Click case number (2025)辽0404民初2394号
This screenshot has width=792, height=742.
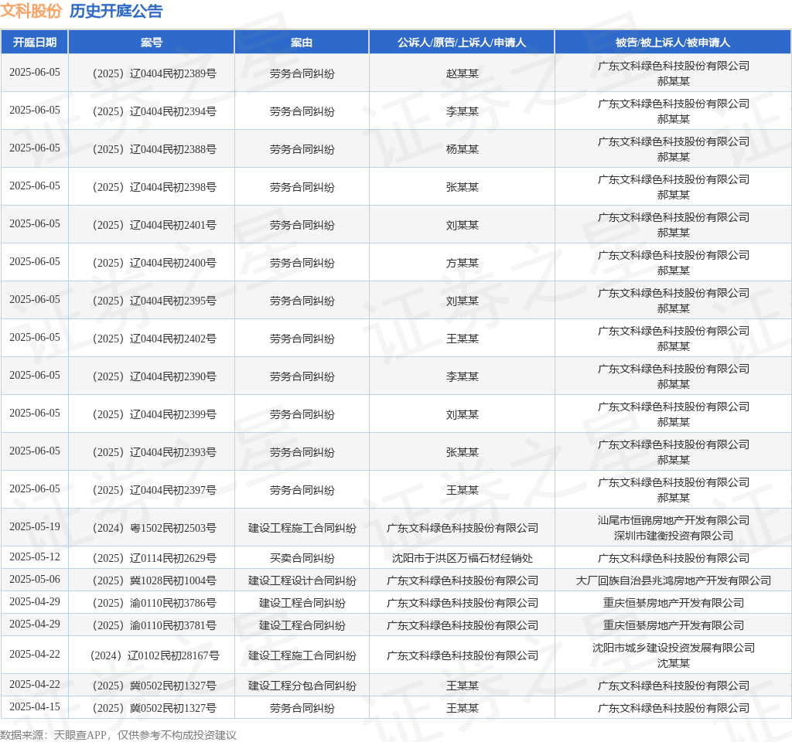tap(154, 111)
